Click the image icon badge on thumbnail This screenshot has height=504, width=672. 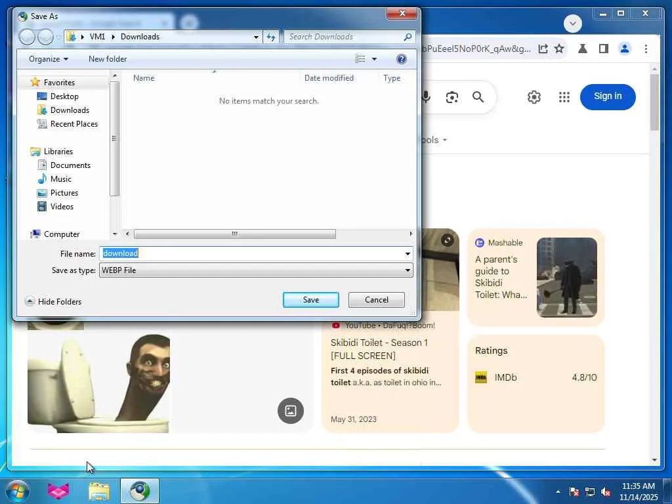[290, 411]
